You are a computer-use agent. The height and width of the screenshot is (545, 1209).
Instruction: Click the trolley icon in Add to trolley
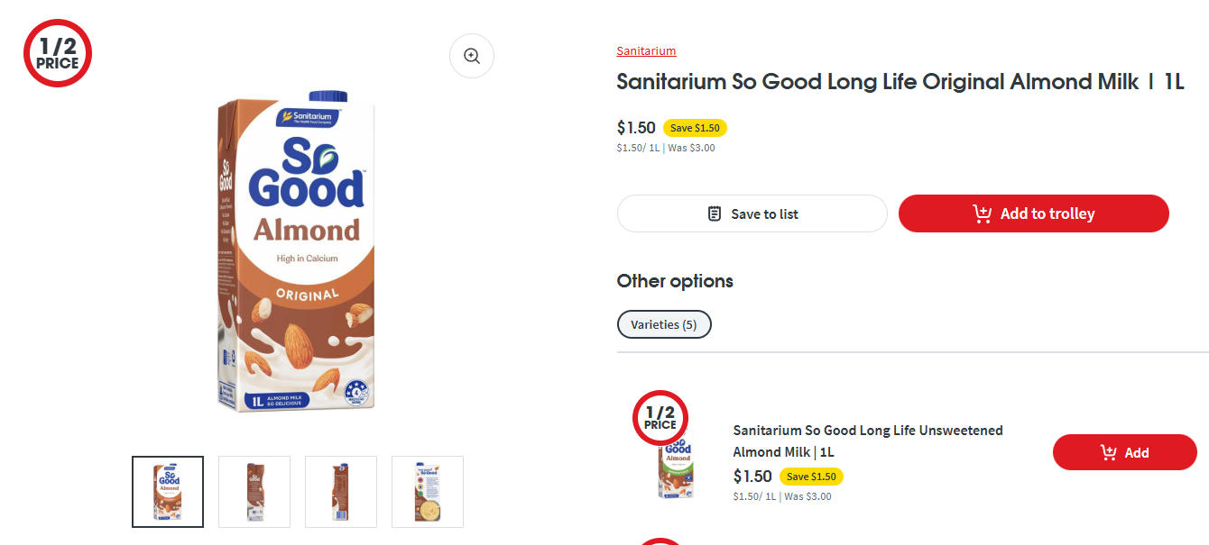[982, 213]
